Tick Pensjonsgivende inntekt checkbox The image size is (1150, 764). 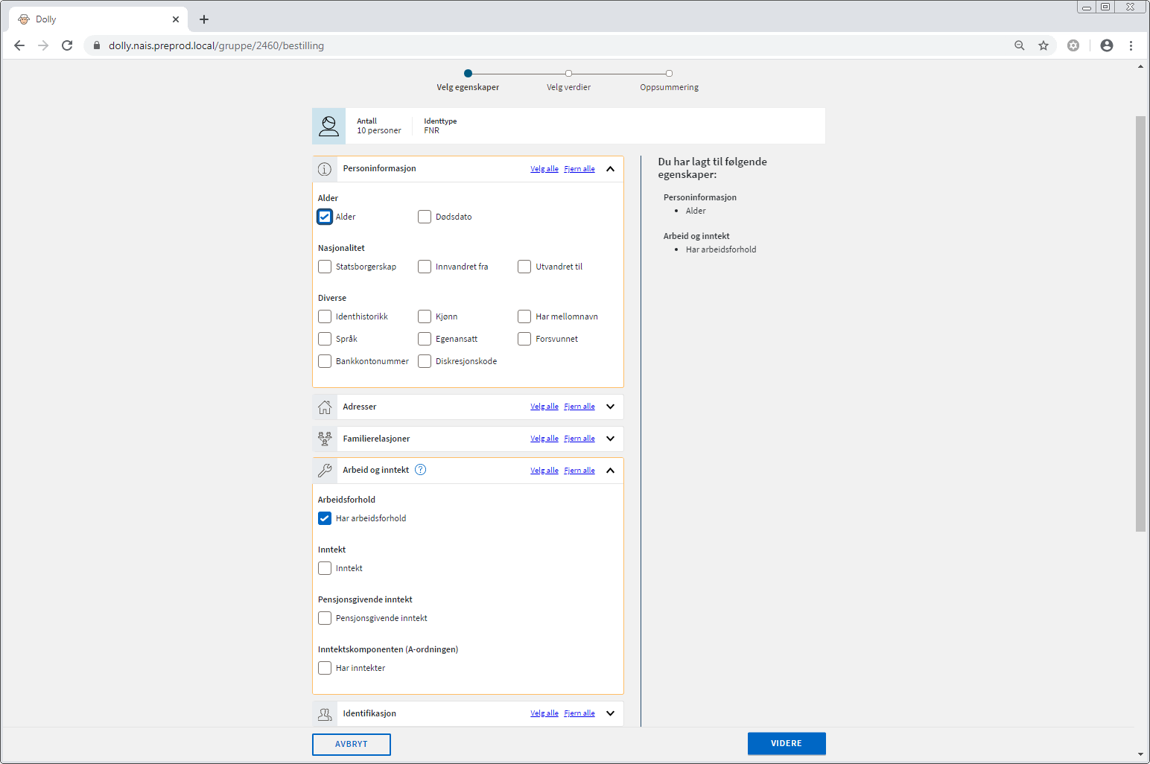click(x=325, y=618)
